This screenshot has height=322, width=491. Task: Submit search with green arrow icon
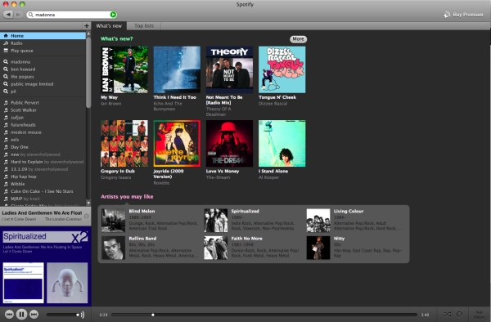tap(113, 15)
